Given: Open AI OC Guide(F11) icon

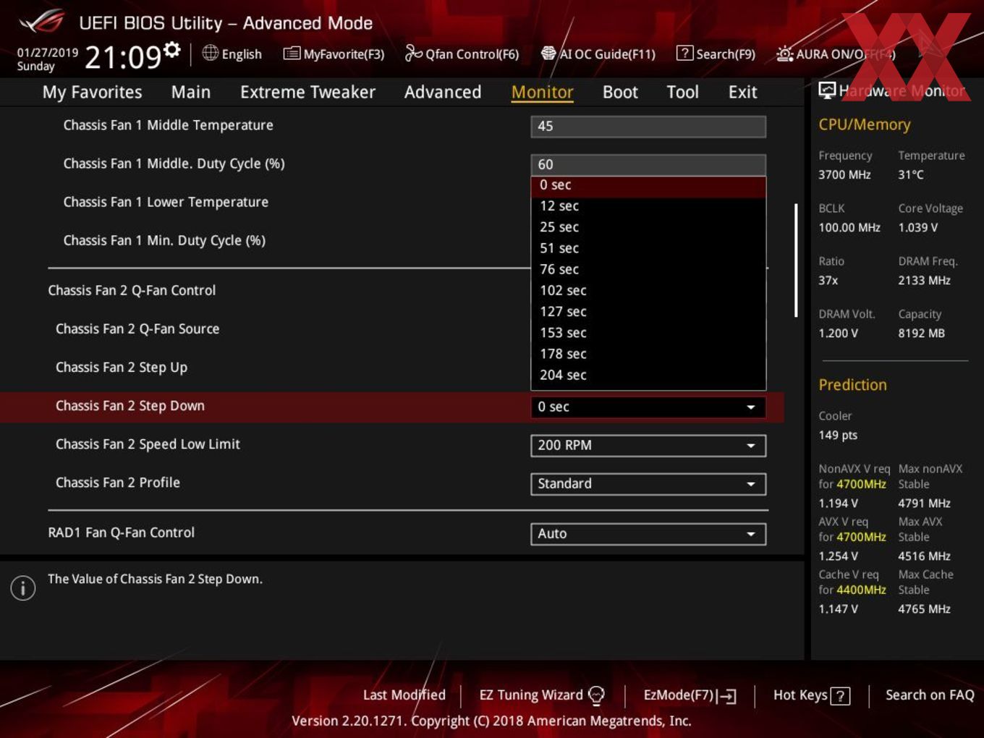Looking at the screenshot, I should (548, 54).
